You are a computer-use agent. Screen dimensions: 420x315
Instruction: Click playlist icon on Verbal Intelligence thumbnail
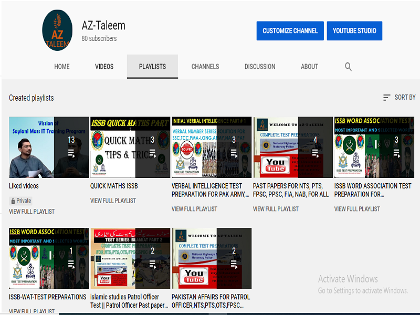pos(234,153)
